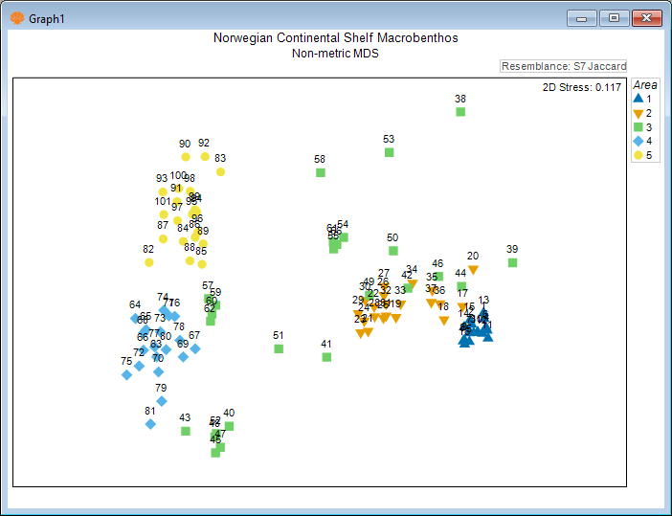672x516 pixels.
Task: Click the 'Non-metric MDS' subtitle
Action: point(335,54)
